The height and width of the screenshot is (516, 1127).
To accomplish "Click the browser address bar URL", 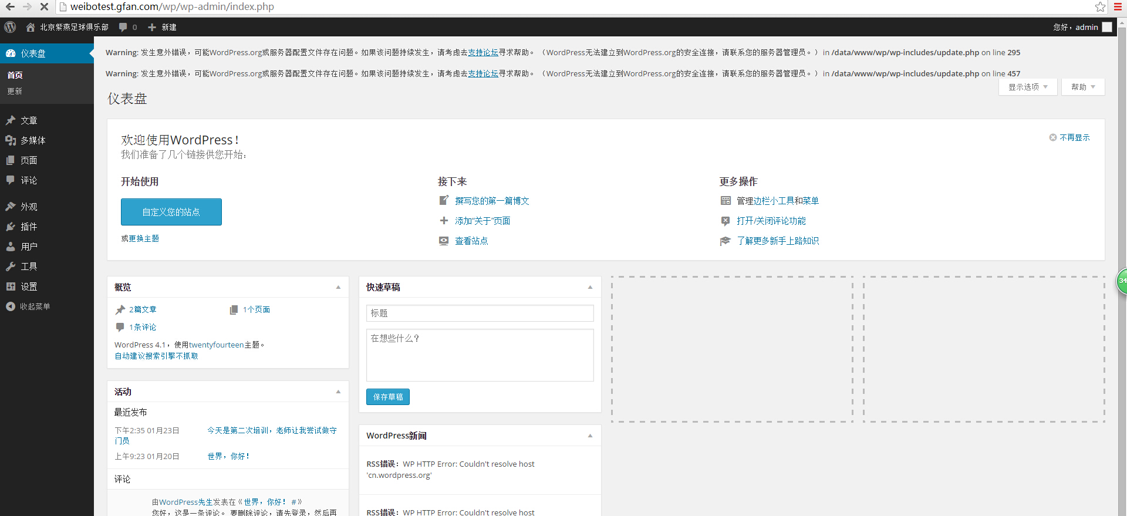I will coord(172,6).
